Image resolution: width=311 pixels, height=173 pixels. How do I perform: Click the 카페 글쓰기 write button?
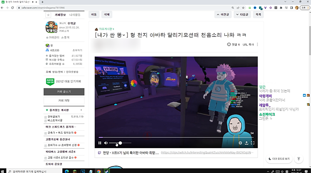tap(64, 92)
